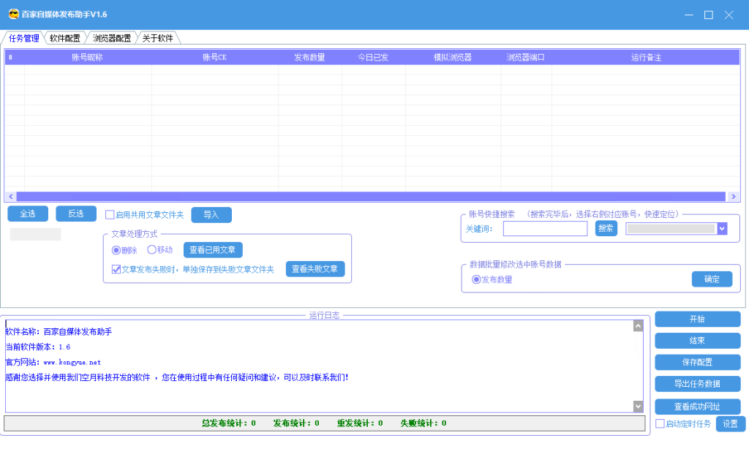Viewport: 749px width, 449px height.
Task: Open the 浏览器配置 tab
Action: point(112,38)
